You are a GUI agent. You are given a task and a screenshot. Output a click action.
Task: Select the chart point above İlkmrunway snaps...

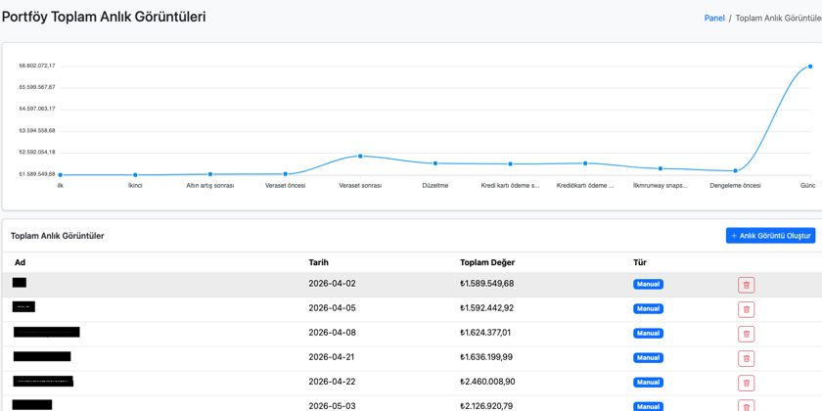pos(660,168)
